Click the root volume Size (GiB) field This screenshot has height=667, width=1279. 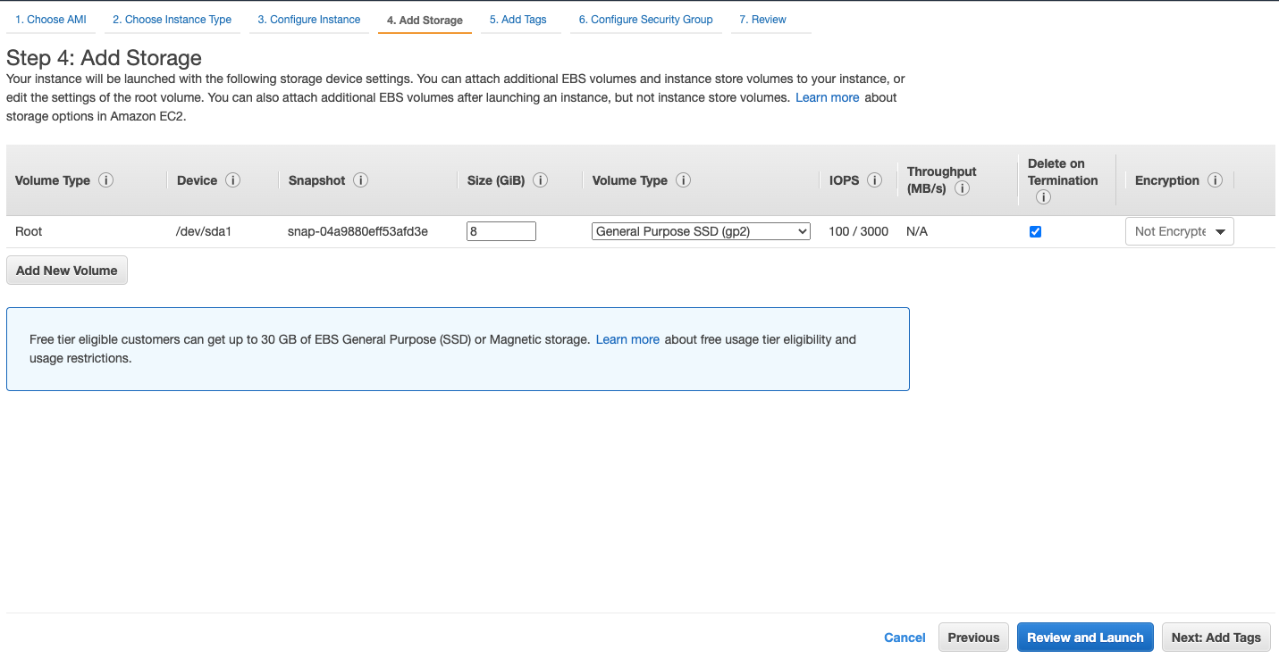point(501,231)
